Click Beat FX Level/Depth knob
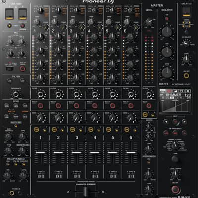 pyautogui.click(x=175, y=175)
